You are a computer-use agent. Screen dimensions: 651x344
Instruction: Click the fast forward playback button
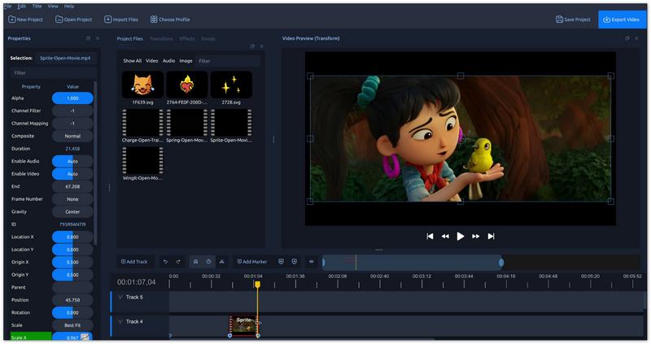coord(476,236)
